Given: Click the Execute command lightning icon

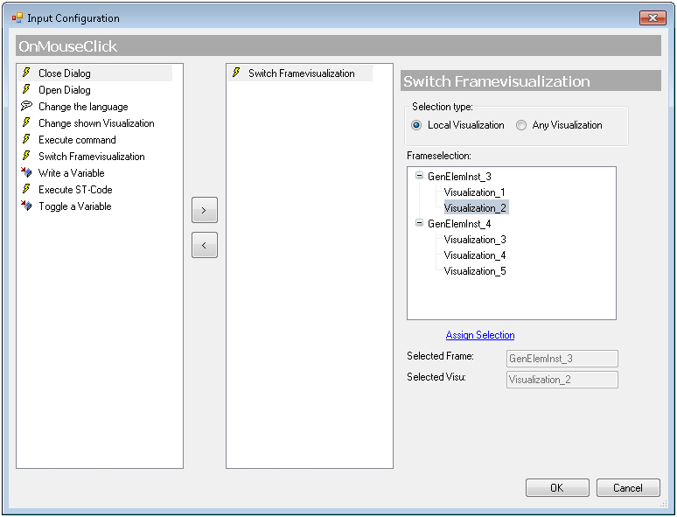Looking at the screenshot, I should [26, 139].
